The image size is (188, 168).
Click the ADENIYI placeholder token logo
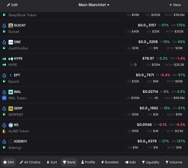click(x=11, y=142)
